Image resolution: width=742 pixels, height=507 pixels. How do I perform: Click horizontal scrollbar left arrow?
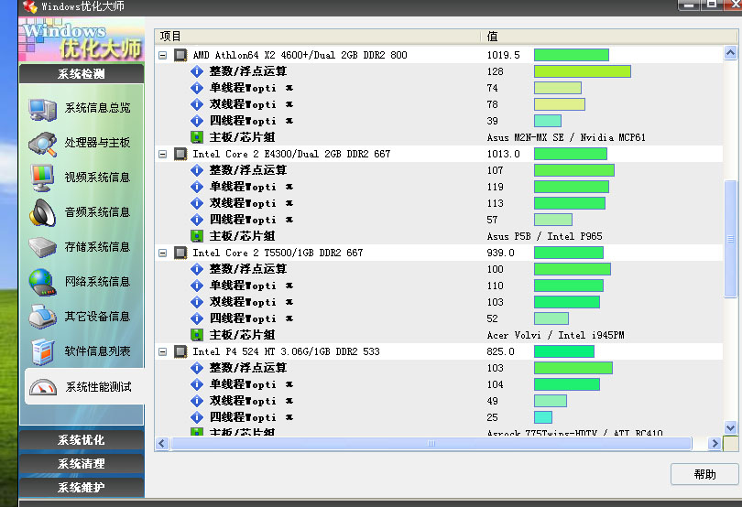click(162, 444)
